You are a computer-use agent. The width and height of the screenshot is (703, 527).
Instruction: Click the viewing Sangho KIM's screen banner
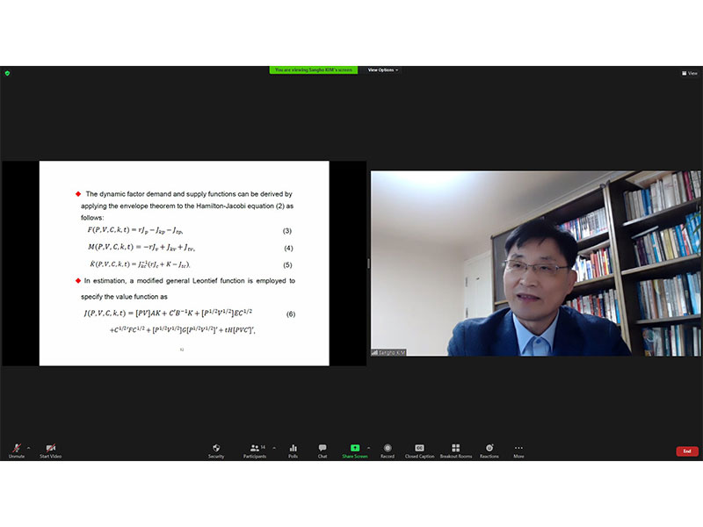(314, 70)
